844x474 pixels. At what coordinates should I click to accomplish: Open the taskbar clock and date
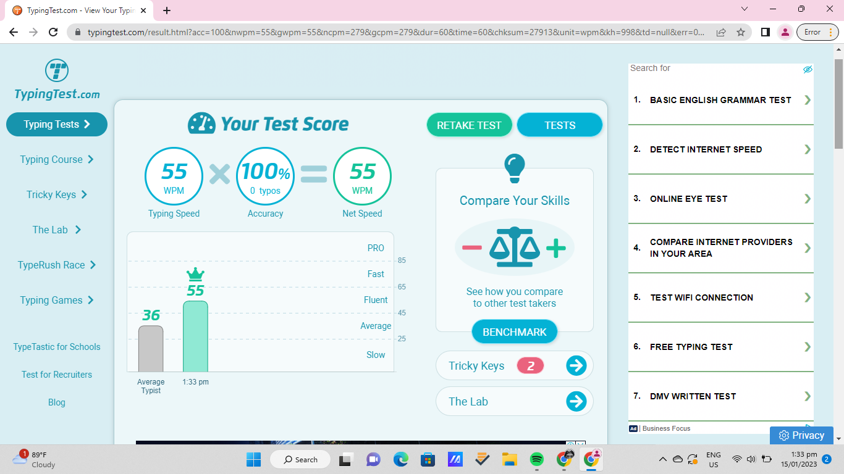[799, 459]
